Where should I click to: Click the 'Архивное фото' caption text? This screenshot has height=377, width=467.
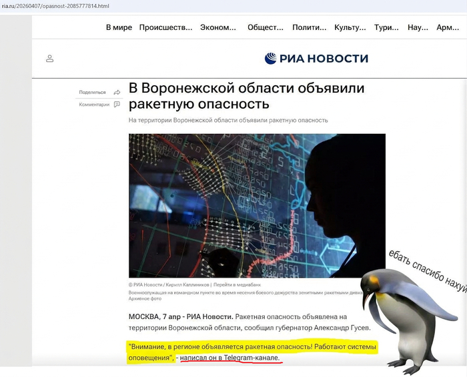[x=145, y=298]
